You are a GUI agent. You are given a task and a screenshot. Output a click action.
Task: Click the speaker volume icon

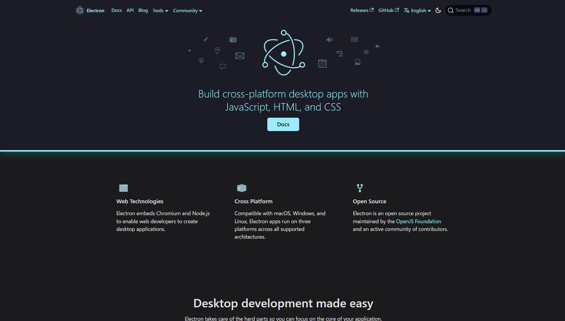pyautogui.click(x=330, y=40)
